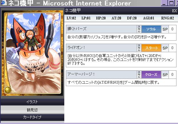178x124 pixels.
Task: Click the EX label in card header
Action: 174,11
